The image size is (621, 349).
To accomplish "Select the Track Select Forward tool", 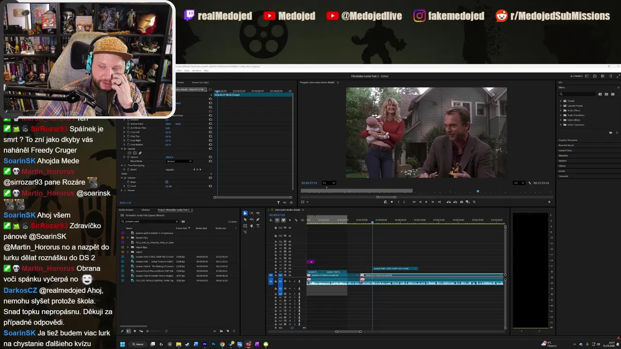I will coord(251,213).
